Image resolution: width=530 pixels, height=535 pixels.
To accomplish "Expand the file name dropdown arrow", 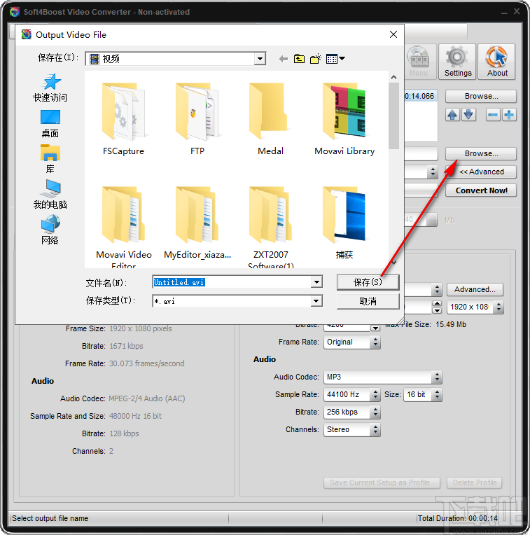I will (x=316, y=282).
